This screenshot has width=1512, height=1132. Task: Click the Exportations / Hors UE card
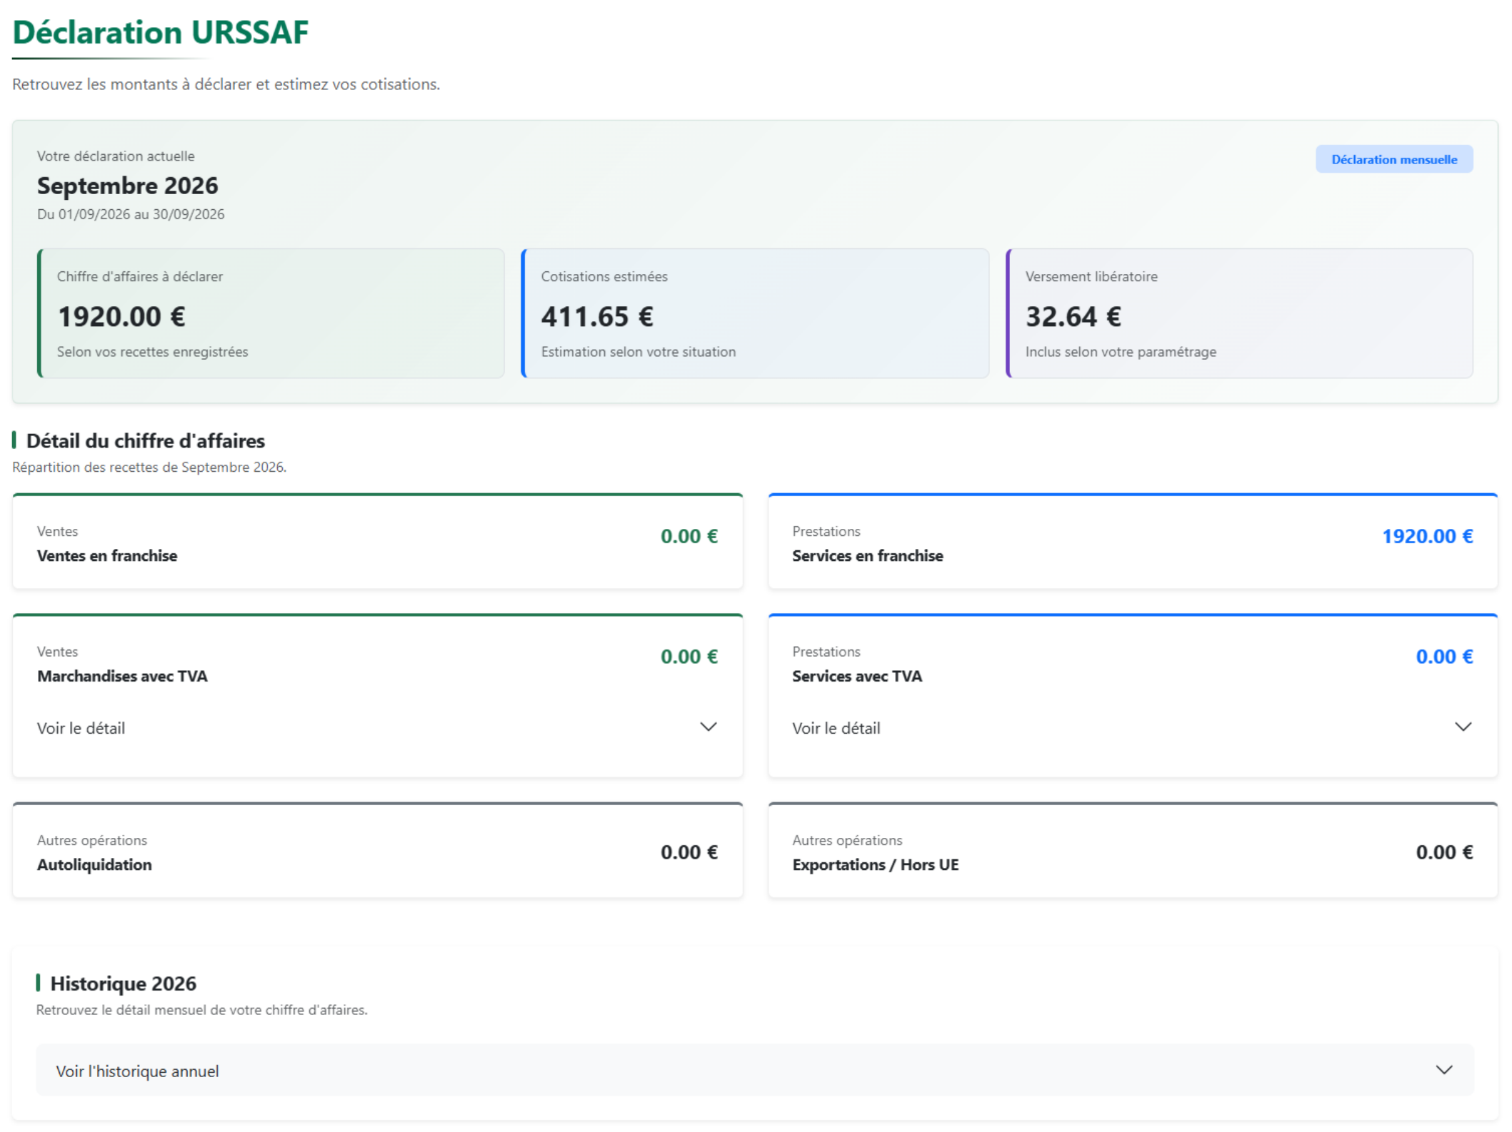tap(1133, 851)
